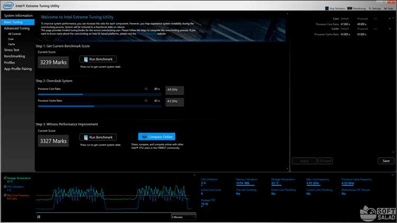Click the Memory Utilization monitor tile
Viewport: 397px width, 223px height.
(247, 182)
